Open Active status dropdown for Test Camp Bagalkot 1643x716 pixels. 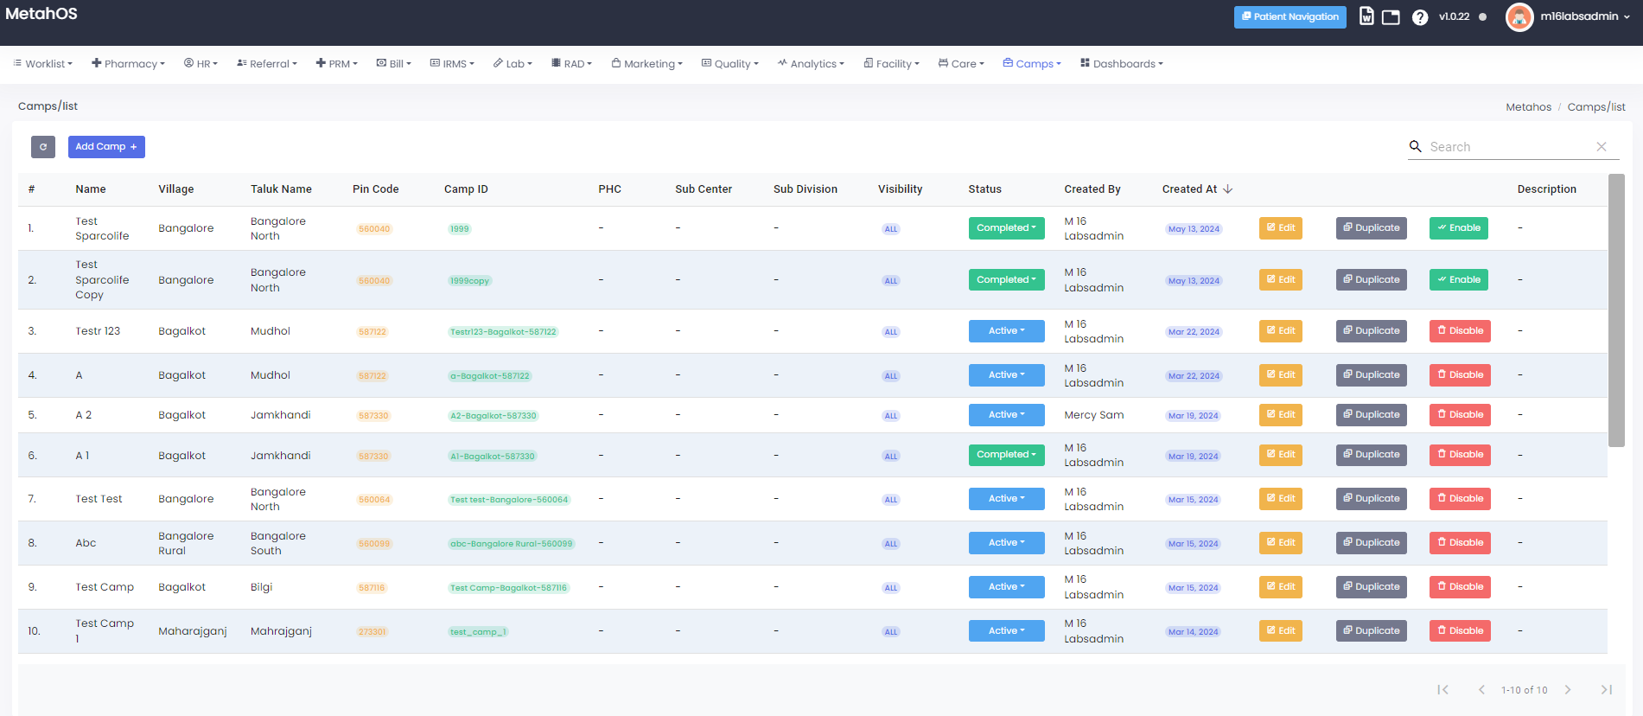click(1007, 587)
